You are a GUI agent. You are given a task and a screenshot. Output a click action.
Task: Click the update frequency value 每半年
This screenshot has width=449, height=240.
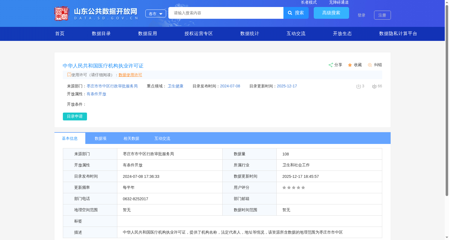click(x=129, y=188)
